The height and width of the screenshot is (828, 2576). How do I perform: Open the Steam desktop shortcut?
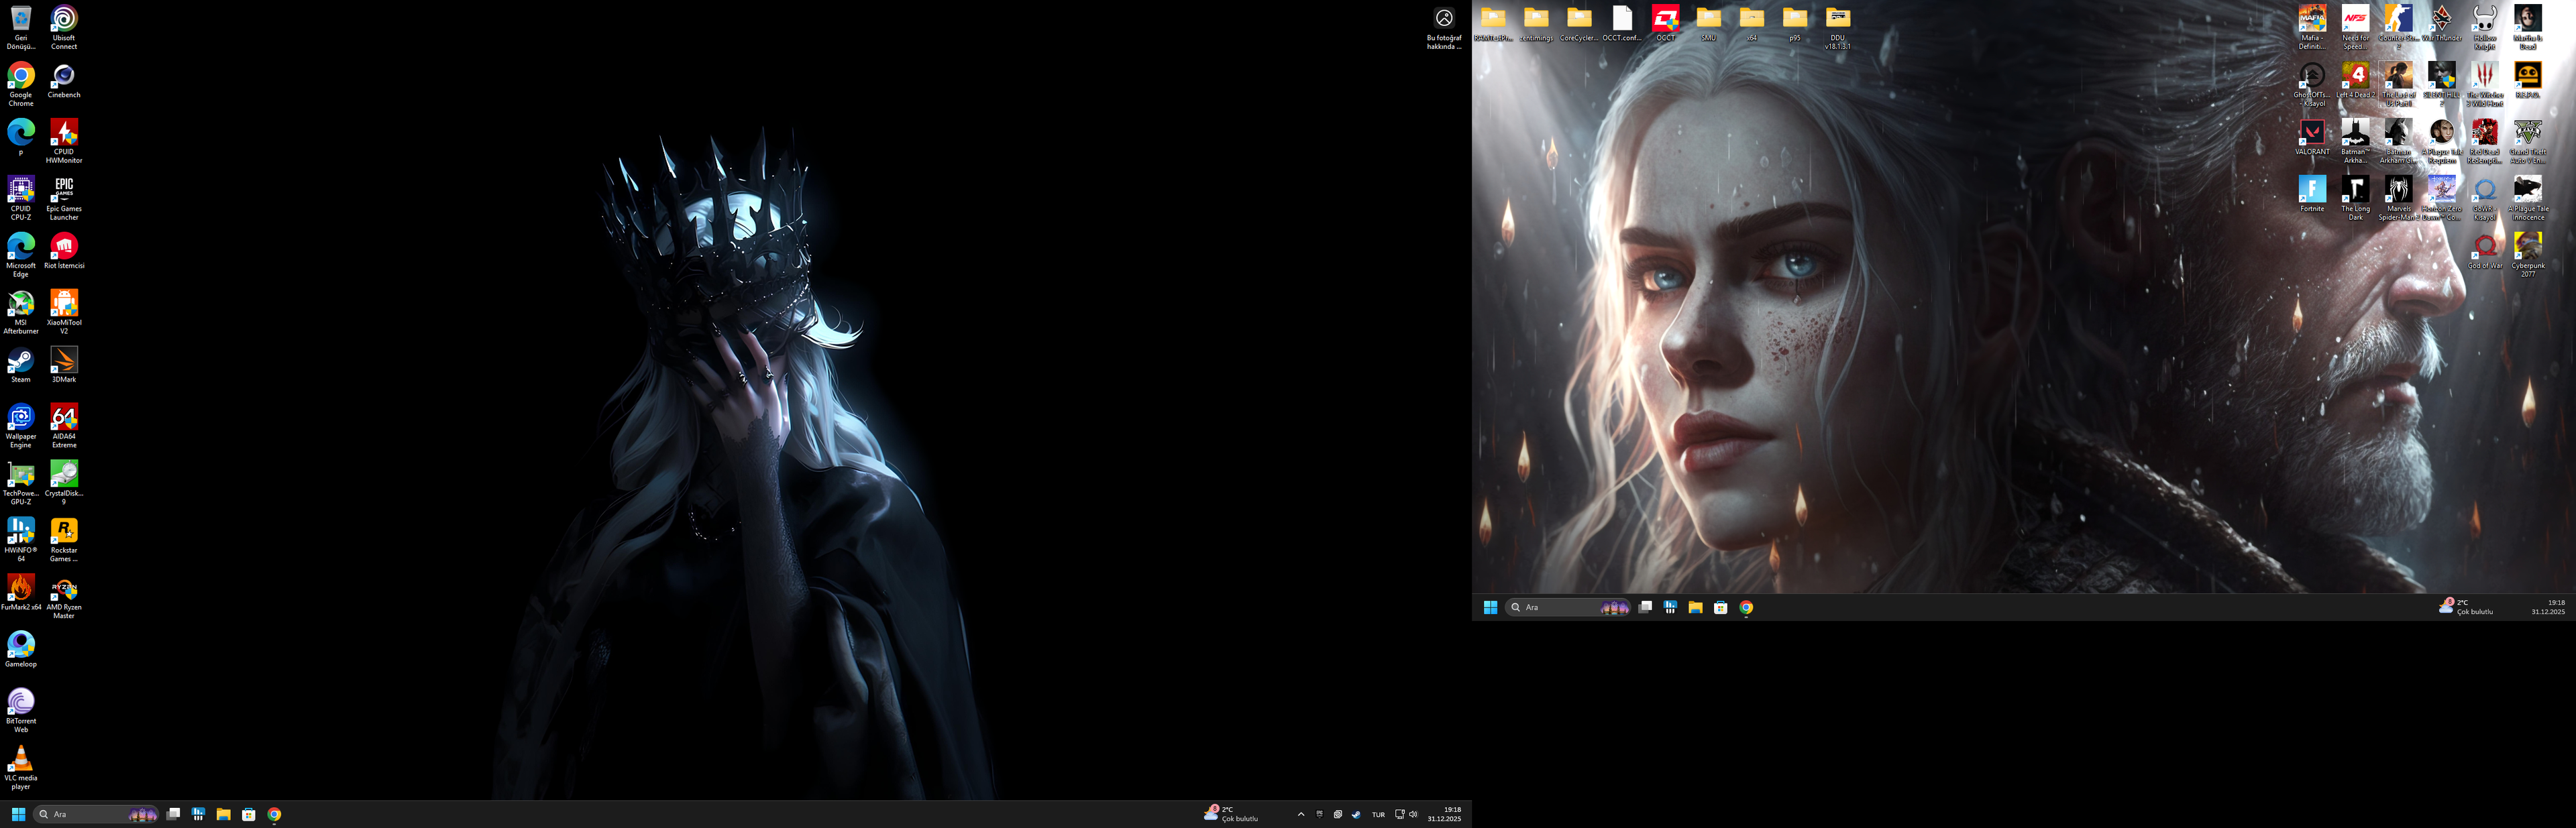click(21, 366)
